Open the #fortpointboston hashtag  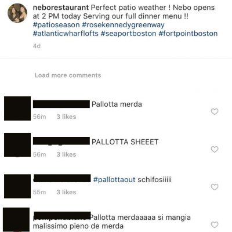point(188,34)
